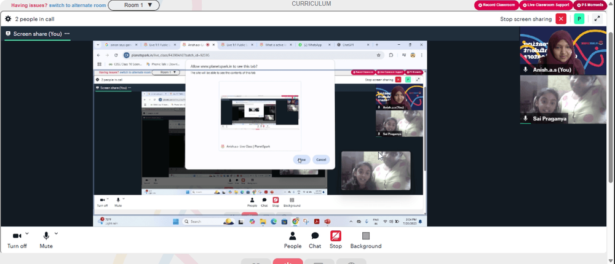This screenshot has width=615, height=264.
Task: Open the Background effects option
Action: click(365, 240)
